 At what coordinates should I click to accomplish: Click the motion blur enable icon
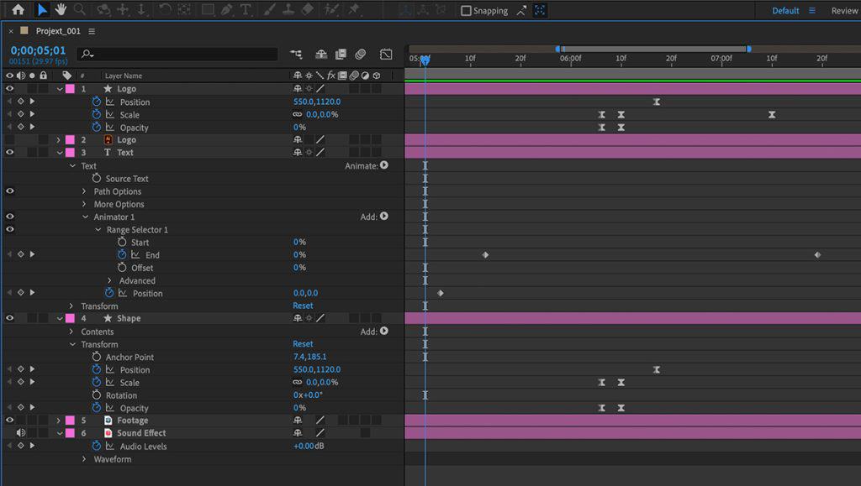(360, 55)
